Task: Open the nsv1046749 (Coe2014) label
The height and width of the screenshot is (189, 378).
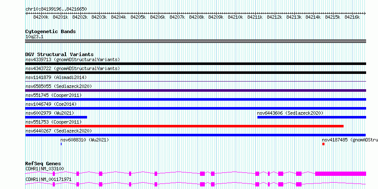Action: [x=51, y=104]
